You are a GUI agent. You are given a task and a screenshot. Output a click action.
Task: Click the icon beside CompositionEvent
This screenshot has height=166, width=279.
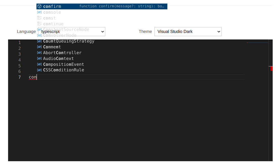39,64
